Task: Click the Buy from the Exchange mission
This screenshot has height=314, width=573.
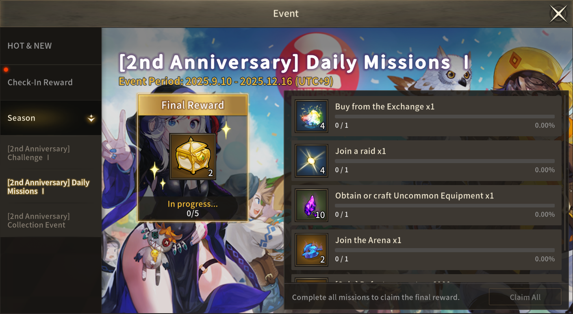Action: point(427,116)
